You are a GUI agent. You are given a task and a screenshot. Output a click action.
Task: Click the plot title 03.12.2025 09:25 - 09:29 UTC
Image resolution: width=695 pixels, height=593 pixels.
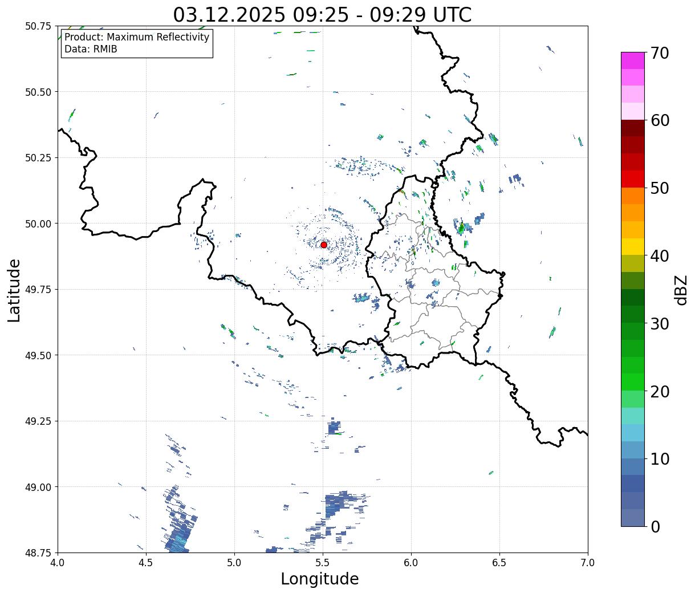tap(322, 14)
